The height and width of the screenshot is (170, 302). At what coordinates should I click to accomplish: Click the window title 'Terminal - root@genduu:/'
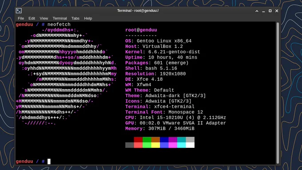[138, 11]
